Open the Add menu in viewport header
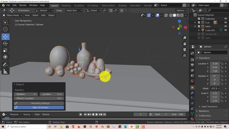Image resolution: width=229 pixels, height=129 pixels. click(x=43, y=15)
